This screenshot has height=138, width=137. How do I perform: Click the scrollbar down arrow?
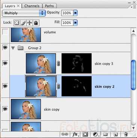tap(133, 128)
